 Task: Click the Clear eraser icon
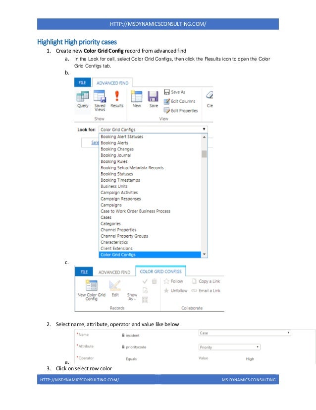(210, 95)
